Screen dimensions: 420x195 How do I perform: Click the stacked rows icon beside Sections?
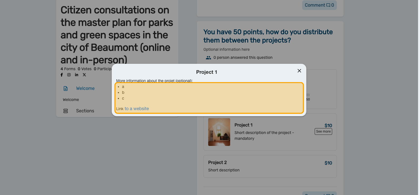(x=66, y=111)
